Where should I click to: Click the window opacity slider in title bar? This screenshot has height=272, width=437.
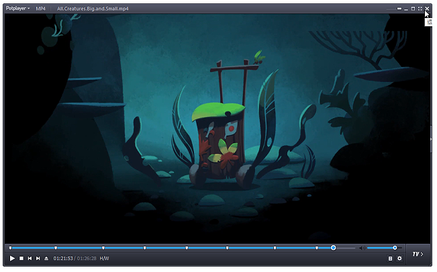(394, 9)
